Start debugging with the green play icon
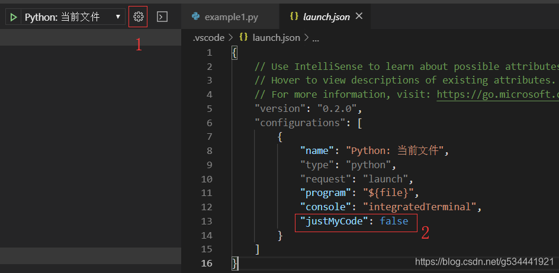 click(14, 17)
